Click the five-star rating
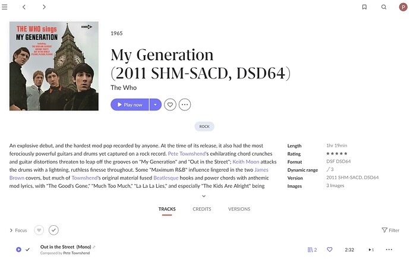This screenshot has width=410, height=259. [337, 154]
